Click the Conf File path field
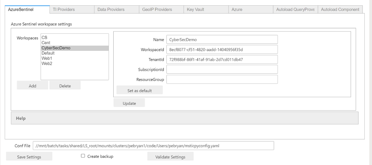This screenshot has height=165, width=372. (153, 146)
